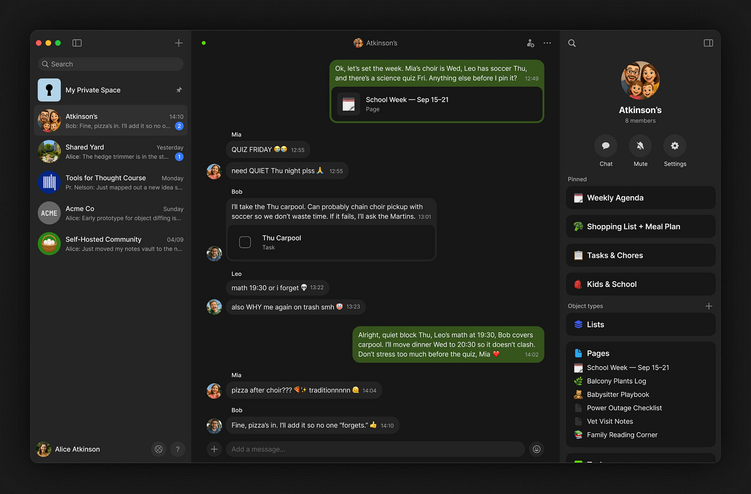Click the '8 members' label
The width and height of the screenshot is (751, 494).
click(x=640, y=121)
